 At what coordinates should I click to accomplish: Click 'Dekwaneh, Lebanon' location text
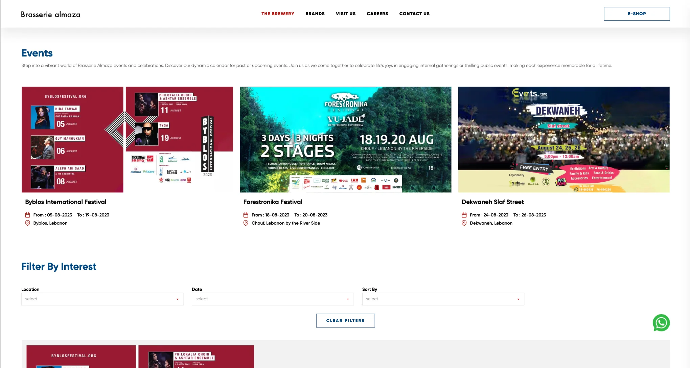pos(491,223)
